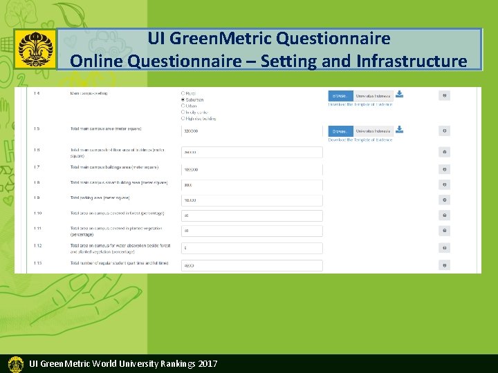
Task: Click the planted vegetation percentage input field
Action: tap(252, 231)
